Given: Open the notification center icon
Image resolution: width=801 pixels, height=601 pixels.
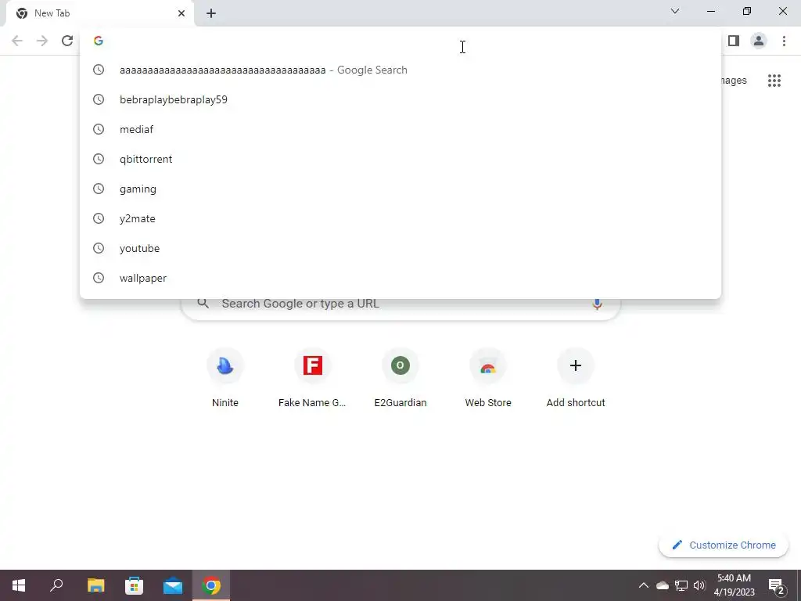Looking at the screenshot, I should 777,585.
